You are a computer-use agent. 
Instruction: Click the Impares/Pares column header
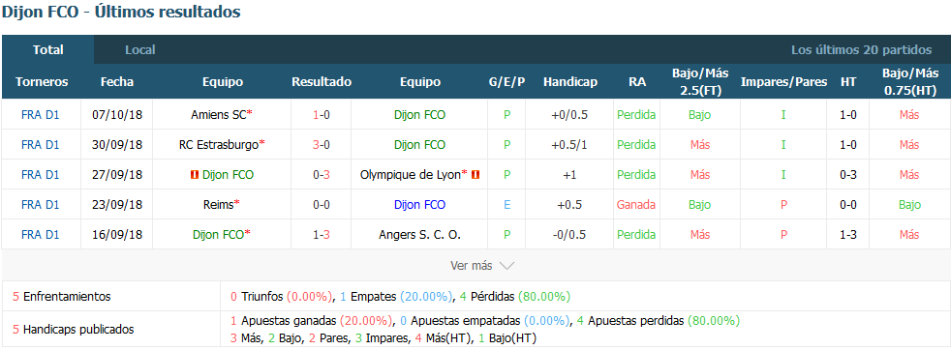(783, 82)
